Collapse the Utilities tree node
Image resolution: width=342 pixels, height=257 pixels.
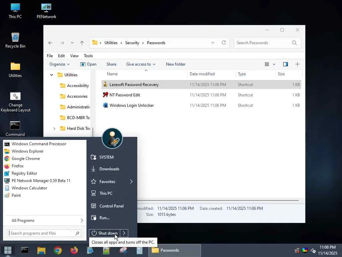pyautogui.click(x=51, y=75)
